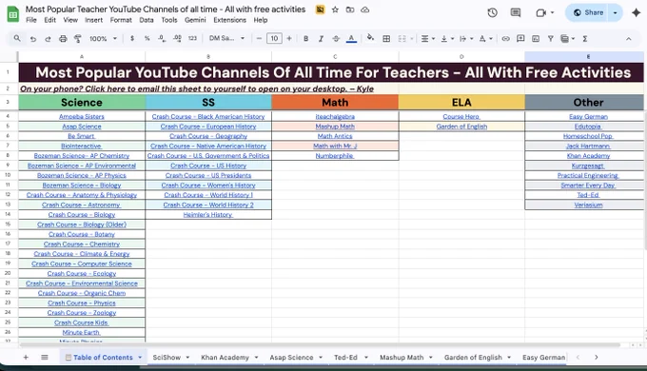647x371 pixels.
Task: Open the Insert menu
Action: [93, 20]
